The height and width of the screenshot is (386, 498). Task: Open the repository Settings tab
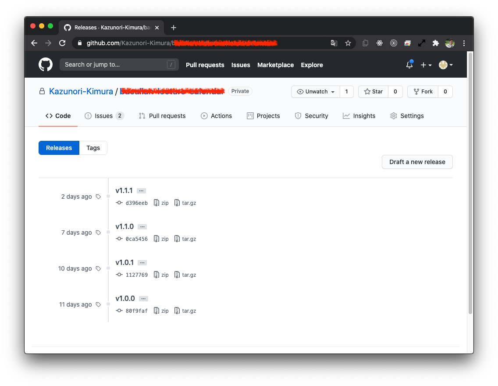[407, 116]
